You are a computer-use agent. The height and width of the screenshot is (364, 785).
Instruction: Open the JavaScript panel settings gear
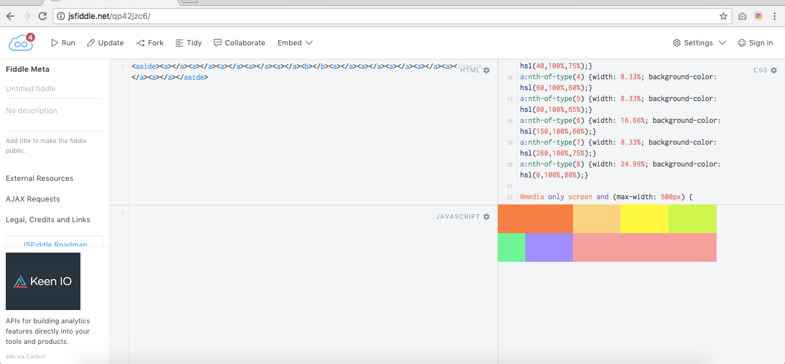pos(487,216)
